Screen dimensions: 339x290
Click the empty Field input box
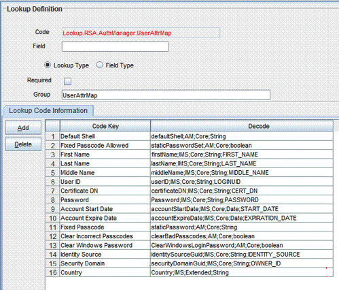[x=115, y=46]
